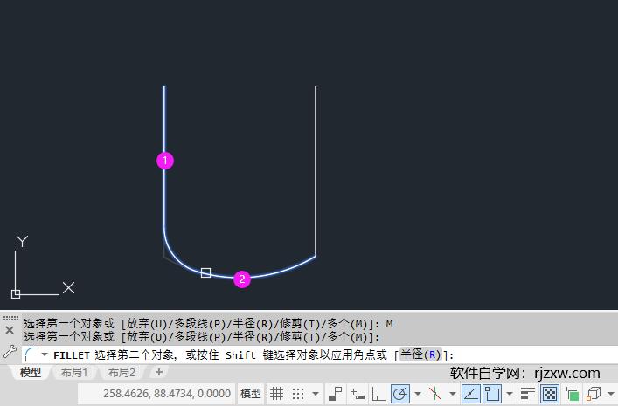618x406 pixels.
Task: Open polar tracking angle dropdown
Action: coord(417,394)
